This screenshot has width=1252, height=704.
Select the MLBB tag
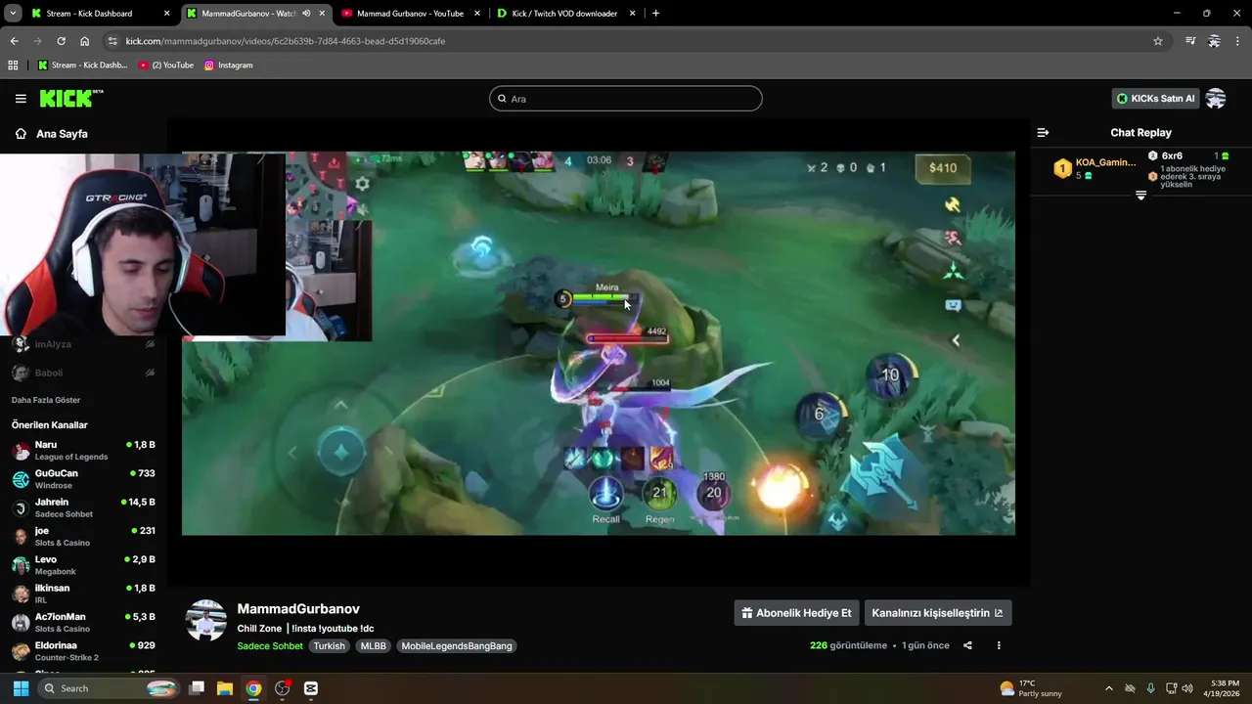coord(373,646)
